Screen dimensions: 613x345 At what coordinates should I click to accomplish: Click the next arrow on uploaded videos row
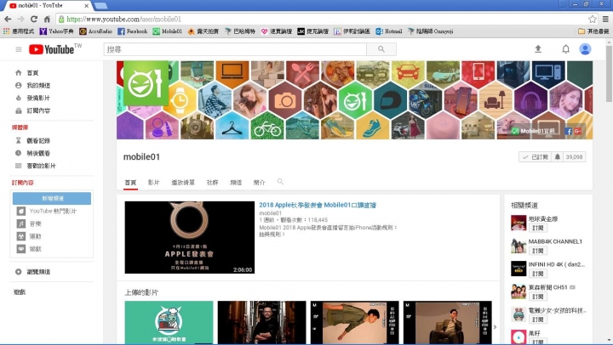coord(495,327)
